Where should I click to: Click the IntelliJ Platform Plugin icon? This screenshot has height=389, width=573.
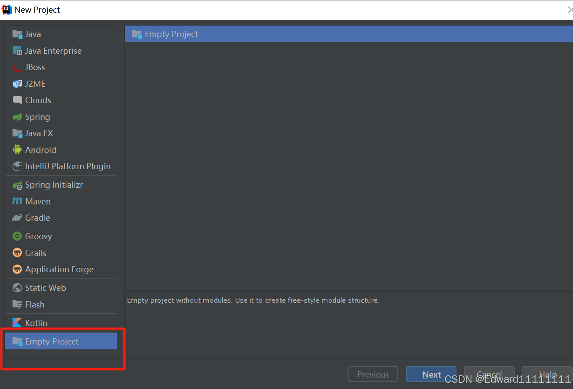[x=17, y=166]
